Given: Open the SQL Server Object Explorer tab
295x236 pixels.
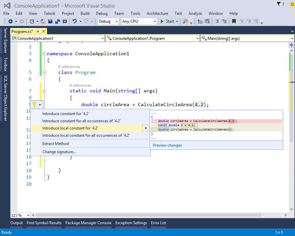Looking at the screenshot, I should point(6,98).
